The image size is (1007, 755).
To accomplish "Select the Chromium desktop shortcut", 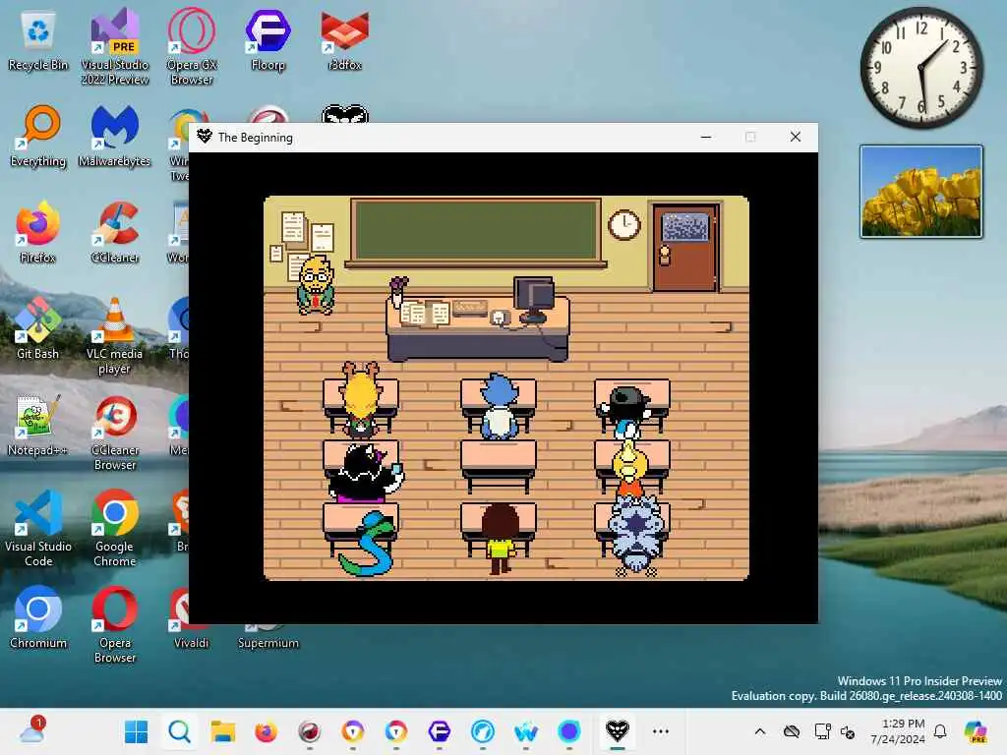I will 38,617.
